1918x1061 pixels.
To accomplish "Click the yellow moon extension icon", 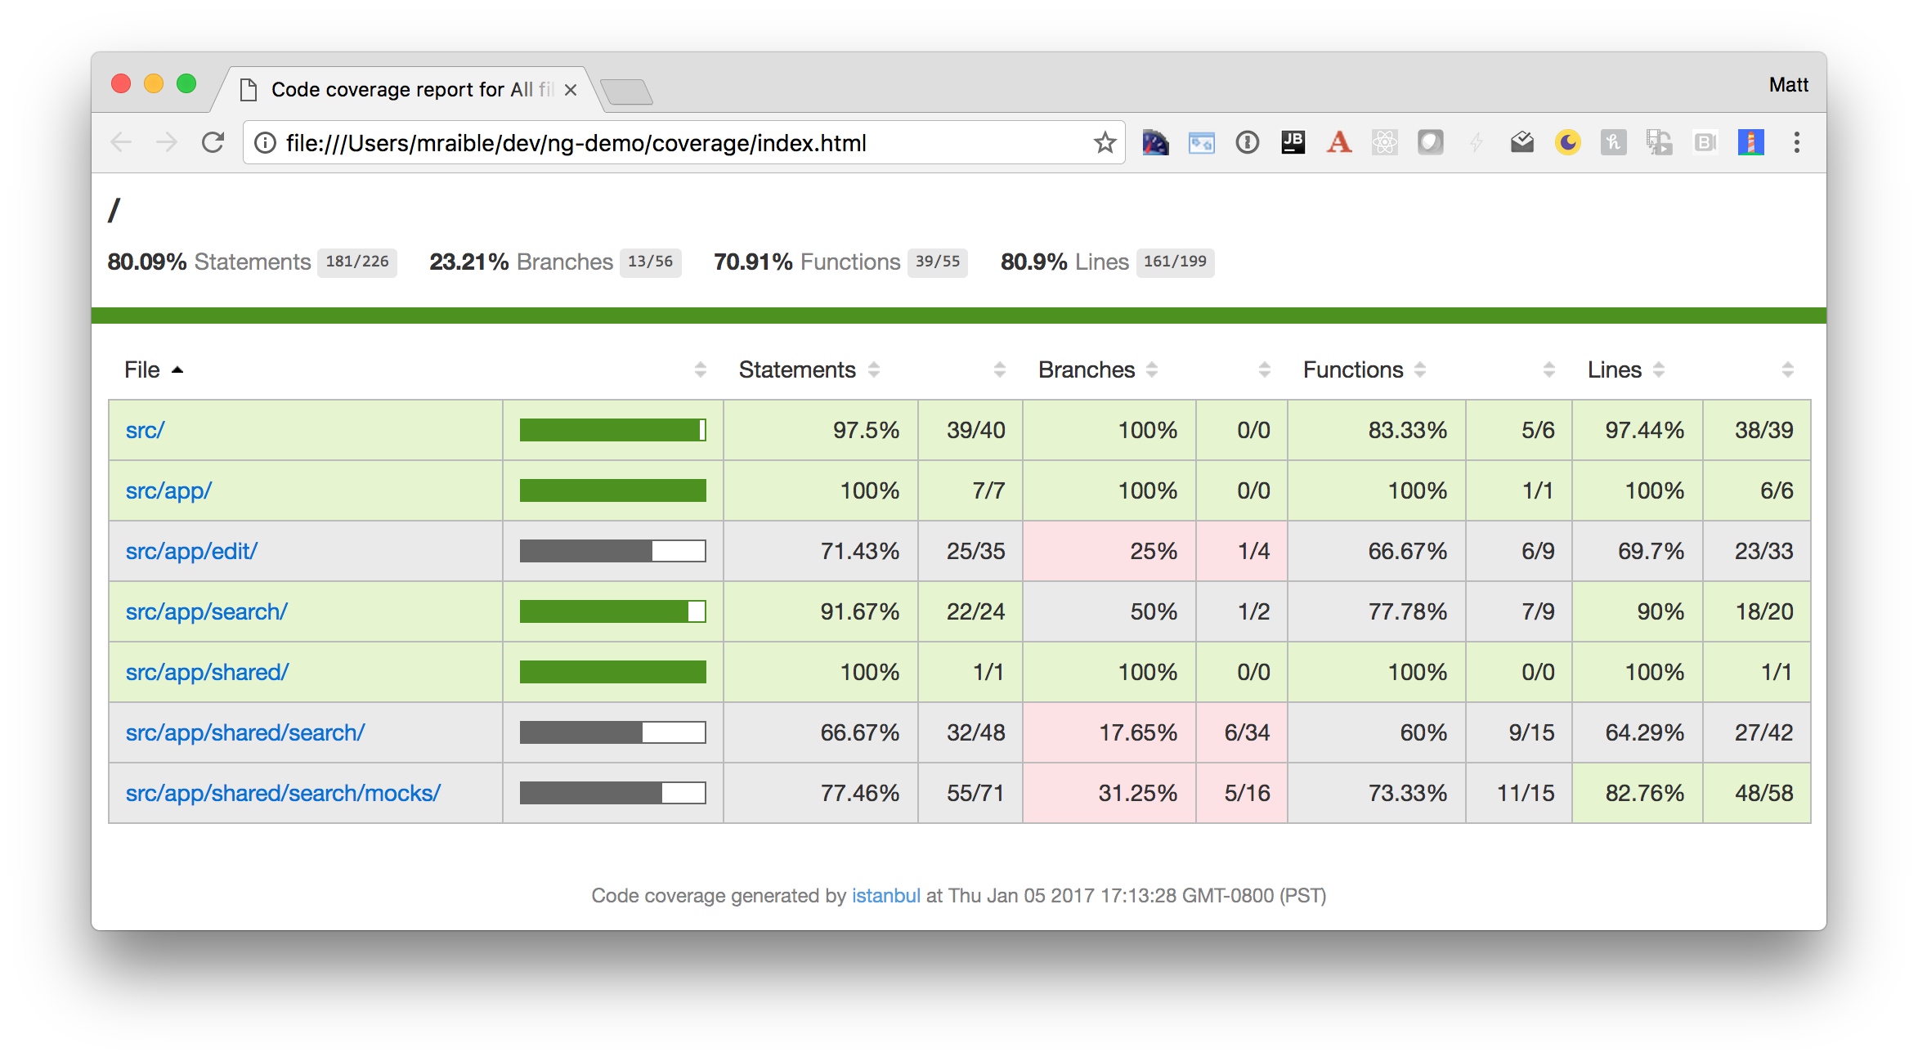I will [1567, 143].
